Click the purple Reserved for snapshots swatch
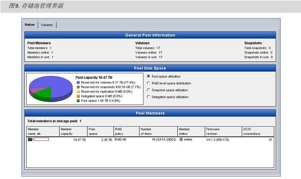The width and height of the screenshot is (301, 179). [78, 87]
